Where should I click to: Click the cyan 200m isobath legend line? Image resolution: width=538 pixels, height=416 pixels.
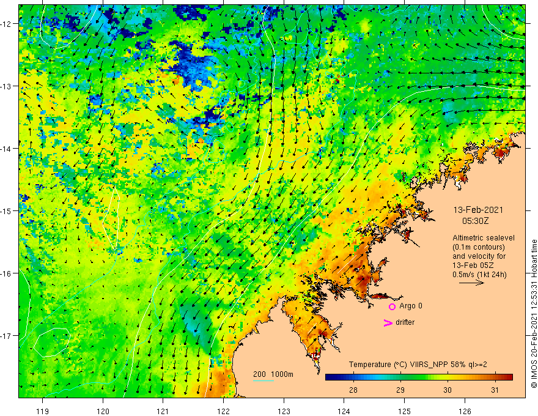click(263, 381)
